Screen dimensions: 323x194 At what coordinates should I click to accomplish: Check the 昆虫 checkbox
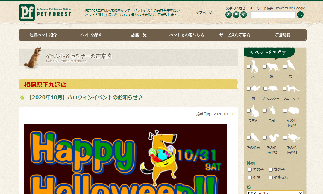point(265,111)
